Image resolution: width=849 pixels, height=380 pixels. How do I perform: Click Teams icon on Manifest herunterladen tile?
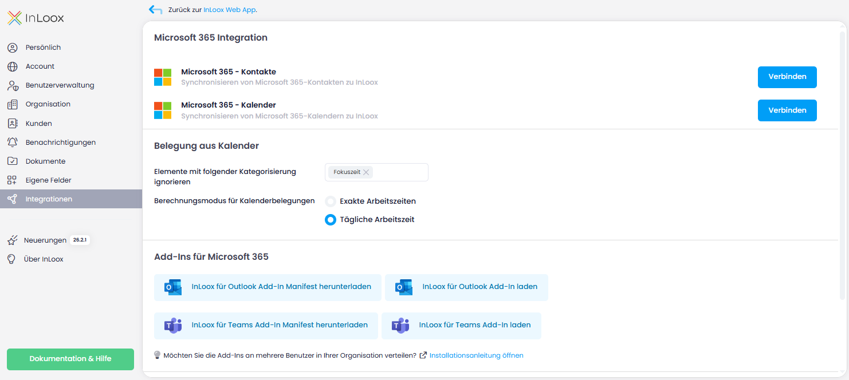(173, 326)
